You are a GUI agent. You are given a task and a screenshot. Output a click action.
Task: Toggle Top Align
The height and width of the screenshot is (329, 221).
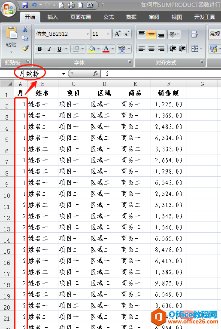click(x=142, y=34)
